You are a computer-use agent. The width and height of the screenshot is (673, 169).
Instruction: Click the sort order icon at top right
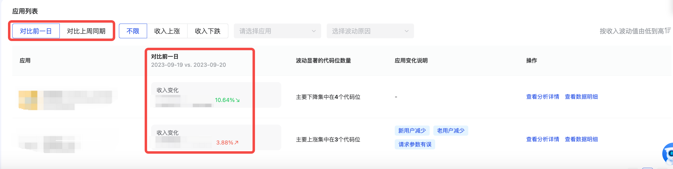pos(668,31)
